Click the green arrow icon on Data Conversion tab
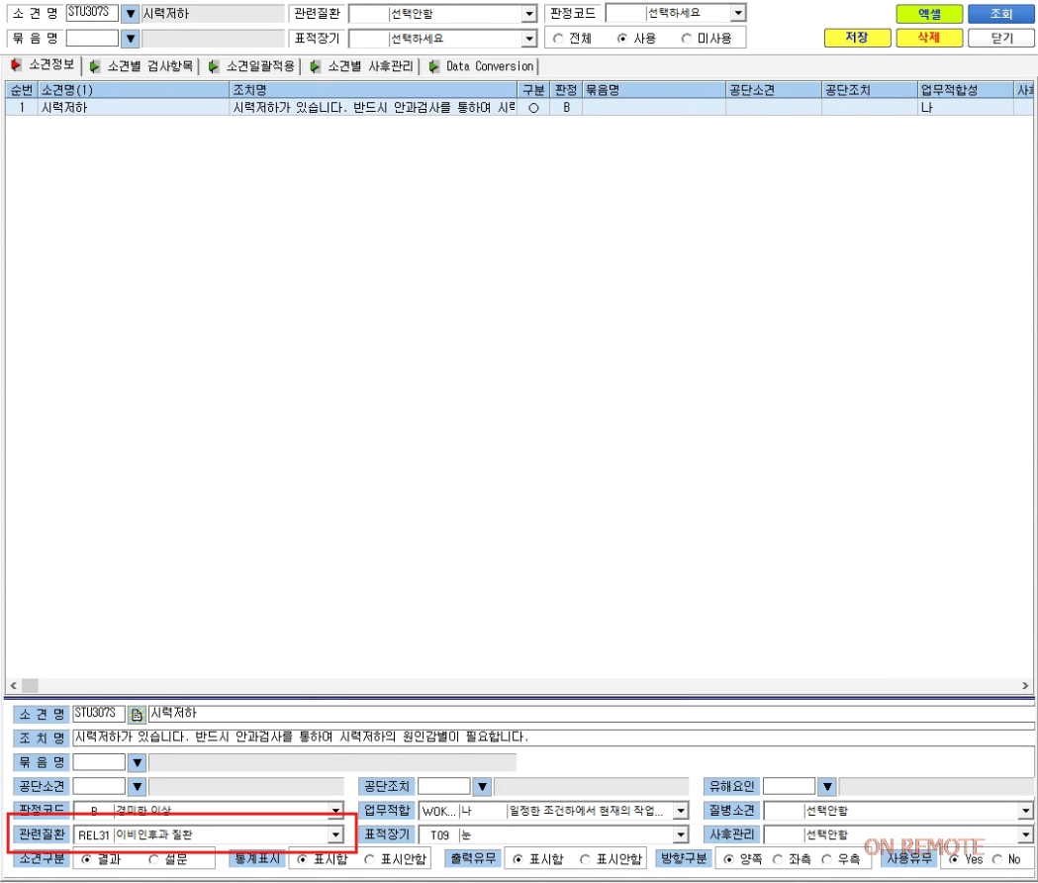Image resolution: width=1038 pixels, height=883 pixels. tap(433, 66)
